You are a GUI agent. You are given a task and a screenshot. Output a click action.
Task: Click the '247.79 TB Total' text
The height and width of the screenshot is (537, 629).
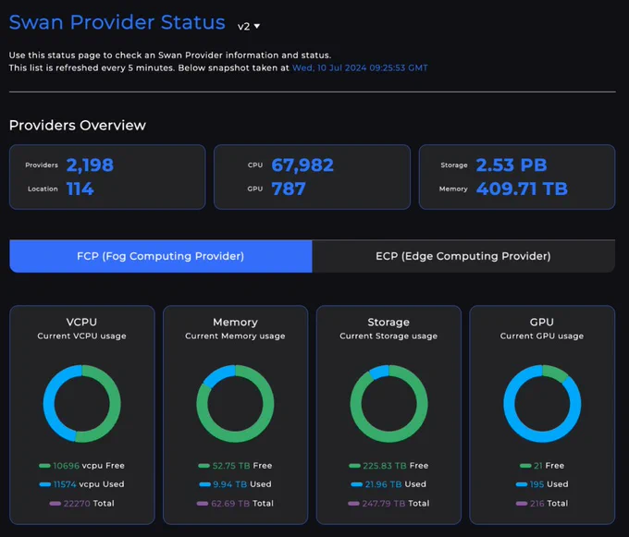396,504
